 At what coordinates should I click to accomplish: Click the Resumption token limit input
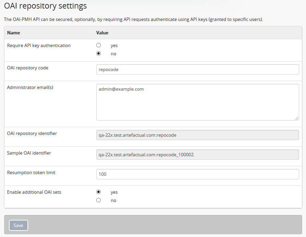coord(197,174)
